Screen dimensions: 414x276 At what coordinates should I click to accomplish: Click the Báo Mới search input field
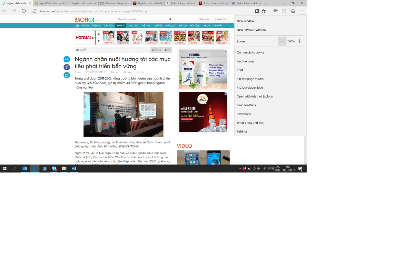click(141, 19)
